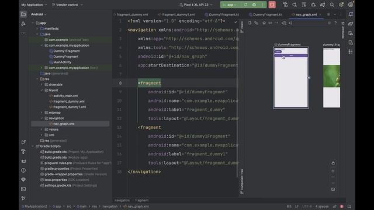Image resolution: width=374 pixels, height=210 pixels.
Task: Open the app run configuration dropdown
Action: (x=230, y=5)
